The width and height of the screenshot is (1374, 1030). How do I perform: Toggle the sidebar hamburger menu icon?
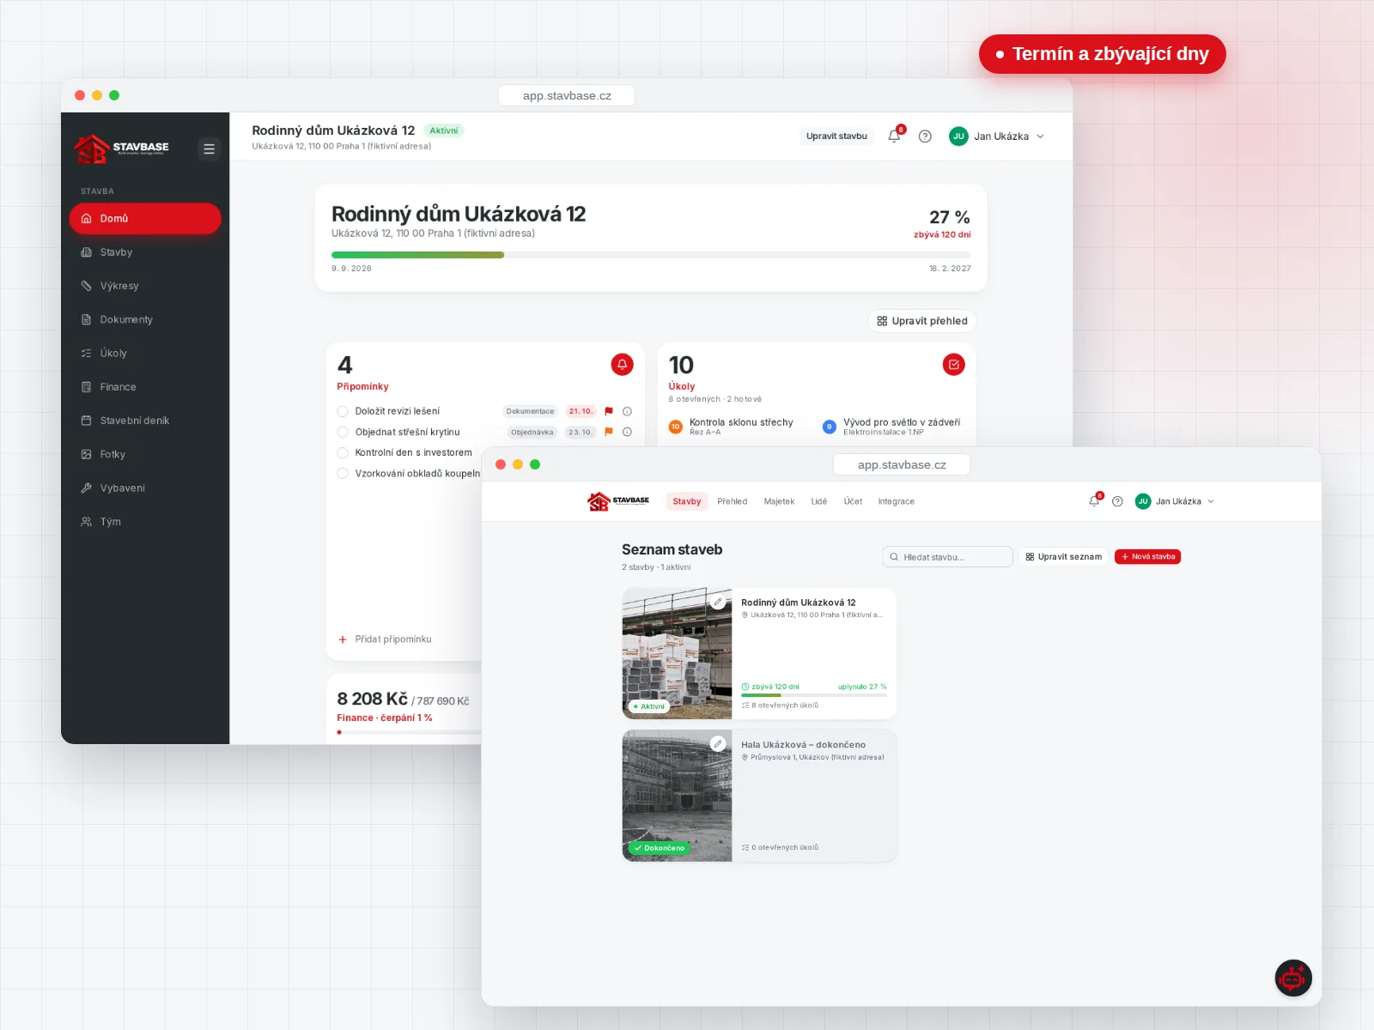[x=209, y=148]
